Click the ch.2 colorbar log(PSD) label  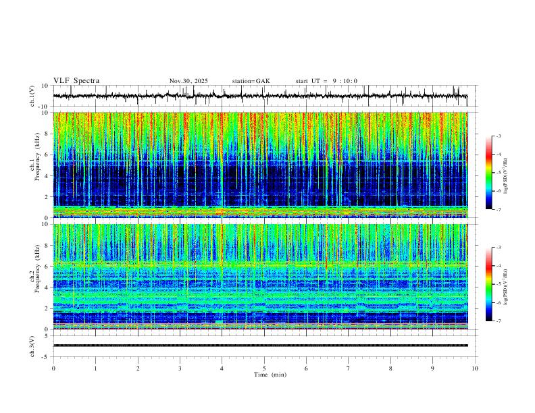(x=506, y=287)
